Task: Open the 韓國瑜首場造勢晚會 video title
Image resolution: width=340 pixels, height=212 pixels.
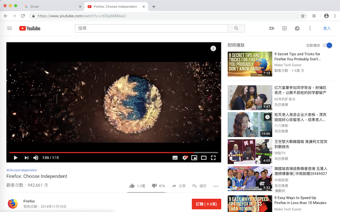Action: pyautogui.click(x=301, y=171)
